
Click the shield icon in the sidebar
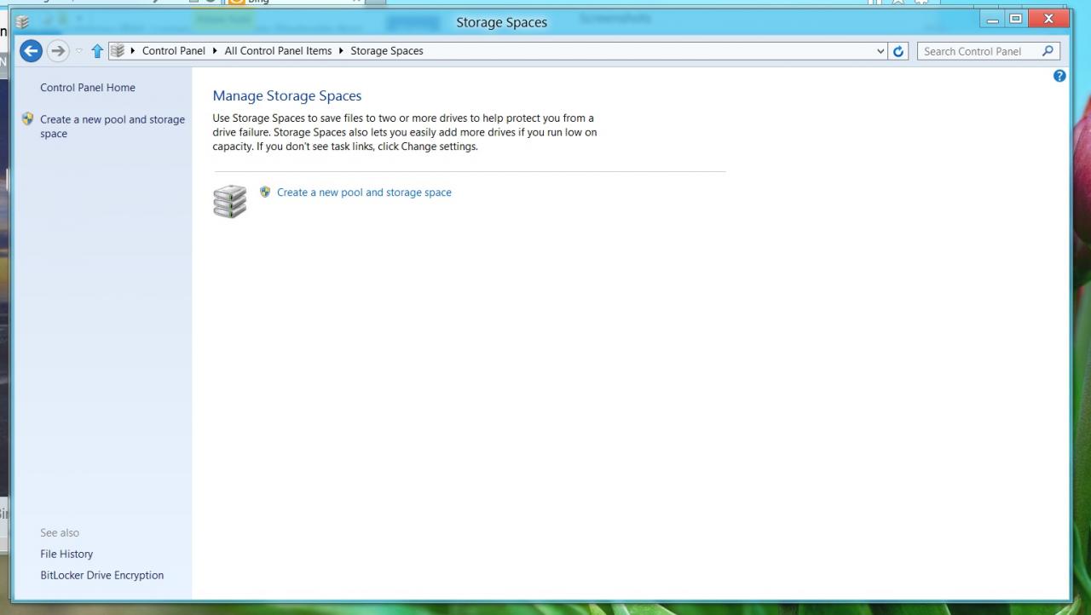(28, 119)
